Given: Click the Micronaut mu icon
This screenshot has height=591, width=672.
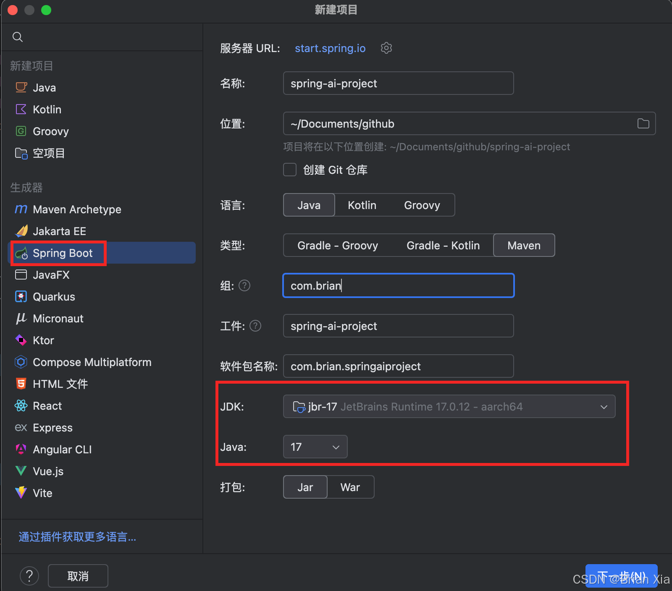Looking at the screenshot, I should (x=21, y=319).
